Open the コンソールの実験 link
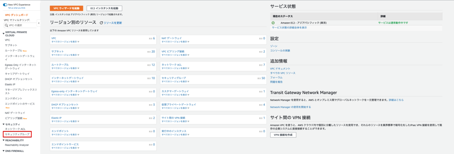Image resolution: width=454 pixels, height=154 pixels. (x=280, y=50)
